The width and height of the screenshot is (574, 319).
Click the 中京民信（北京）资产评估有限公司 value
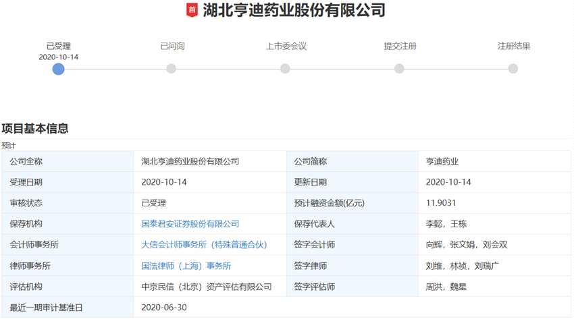[207, 287]
